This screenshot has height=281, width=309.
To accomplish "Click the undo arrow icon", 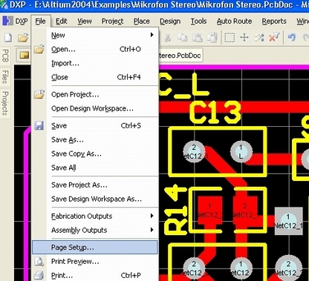I will [292, 38].
